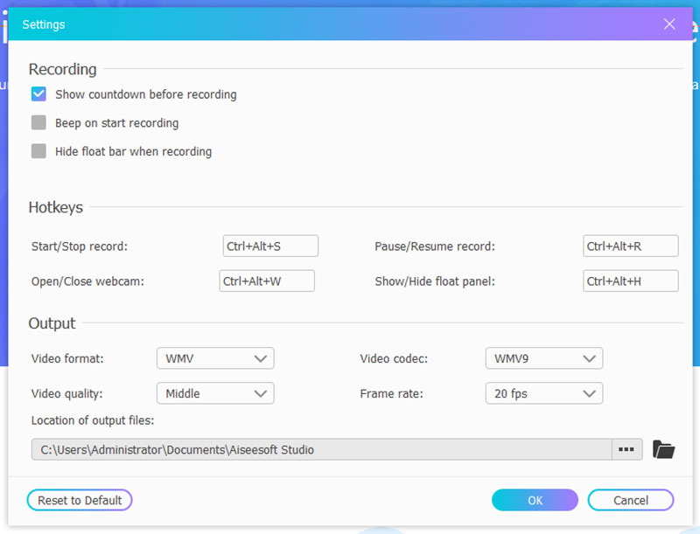Click the 'Pause/Resume record:' label
Image resolution: width=700 pixels, height=534 pixels.
(435, 246)
